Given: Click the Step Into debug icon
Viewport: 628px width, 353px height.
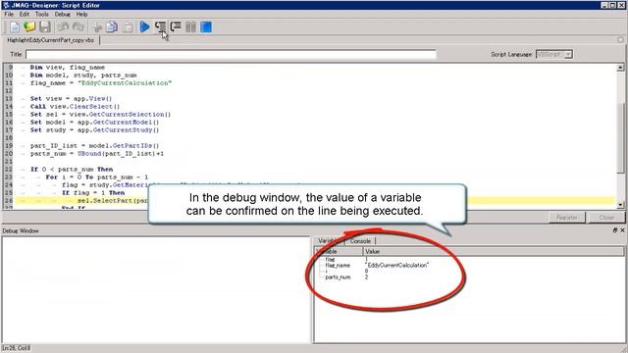Looking at the screenshot, I should click(161, 27).
